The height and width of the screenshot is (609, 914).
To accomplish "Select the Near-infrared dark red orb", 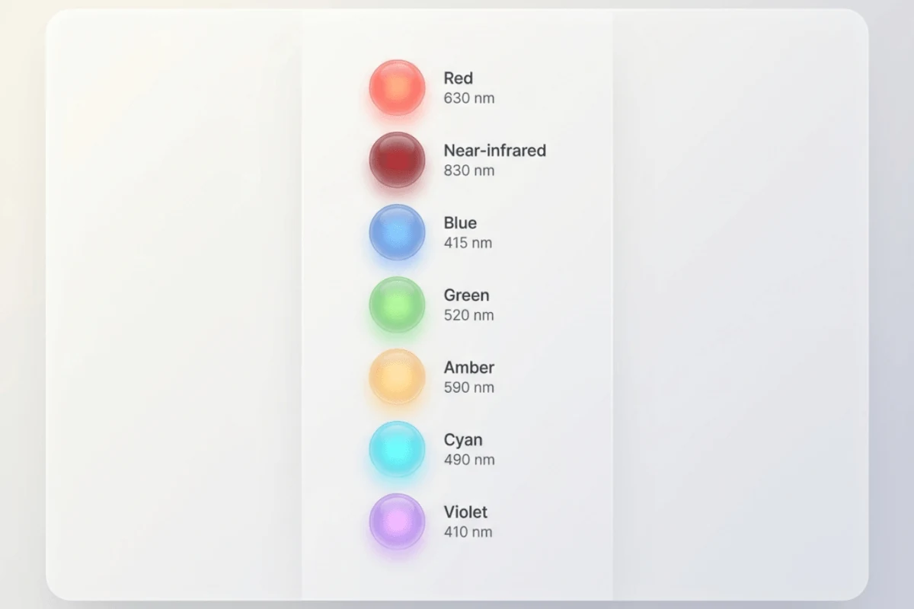I will pyautogui.click(x=397, y=160).
